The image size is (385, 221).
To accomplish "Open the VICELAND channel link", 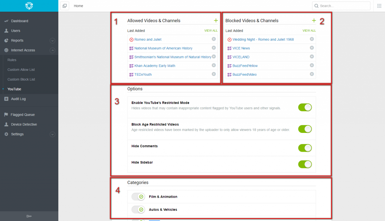I will click(241, 57).
